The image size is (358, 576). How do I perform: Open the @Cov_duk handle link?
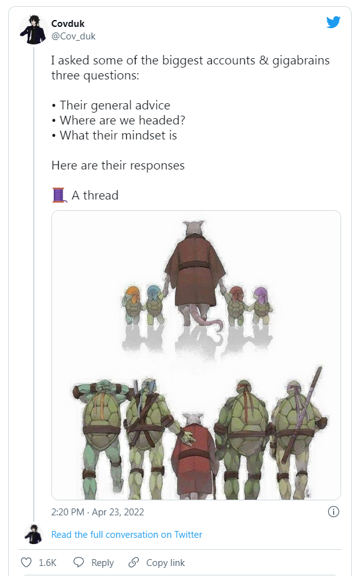[x=73, y=36]
